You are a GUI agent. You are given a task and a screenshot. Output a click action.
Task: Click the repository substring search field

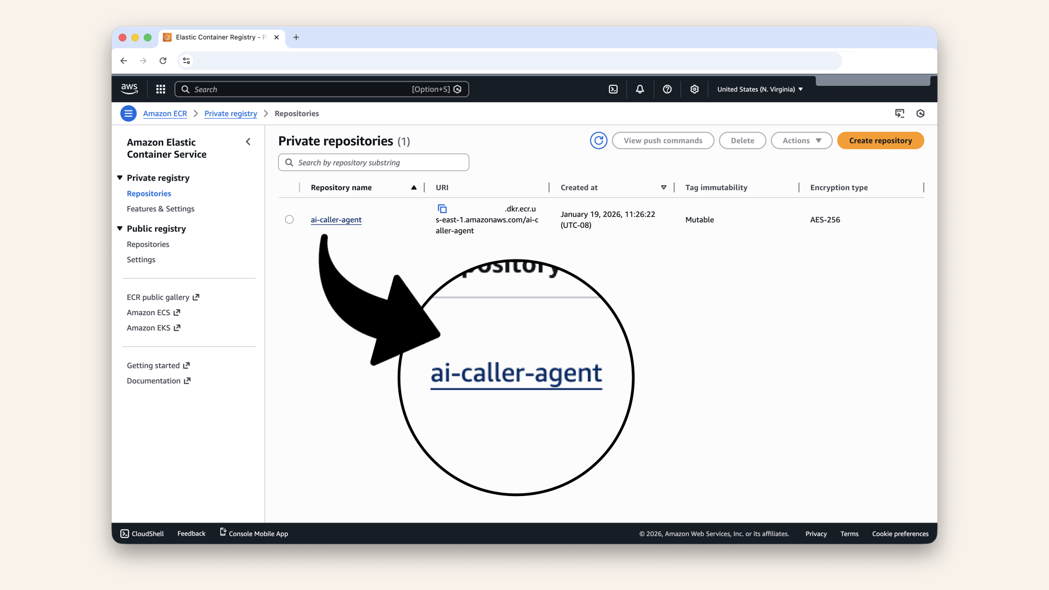pos(373,162)
